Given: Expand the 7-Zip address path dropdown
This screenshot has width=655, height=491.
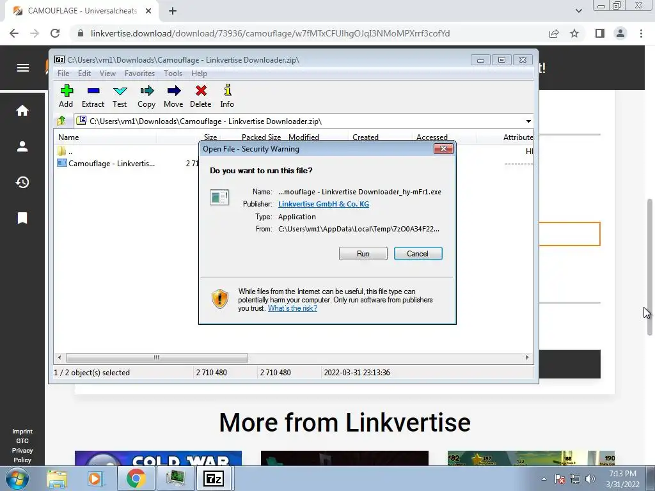Looking at the screenshot, I should (528, 121).
